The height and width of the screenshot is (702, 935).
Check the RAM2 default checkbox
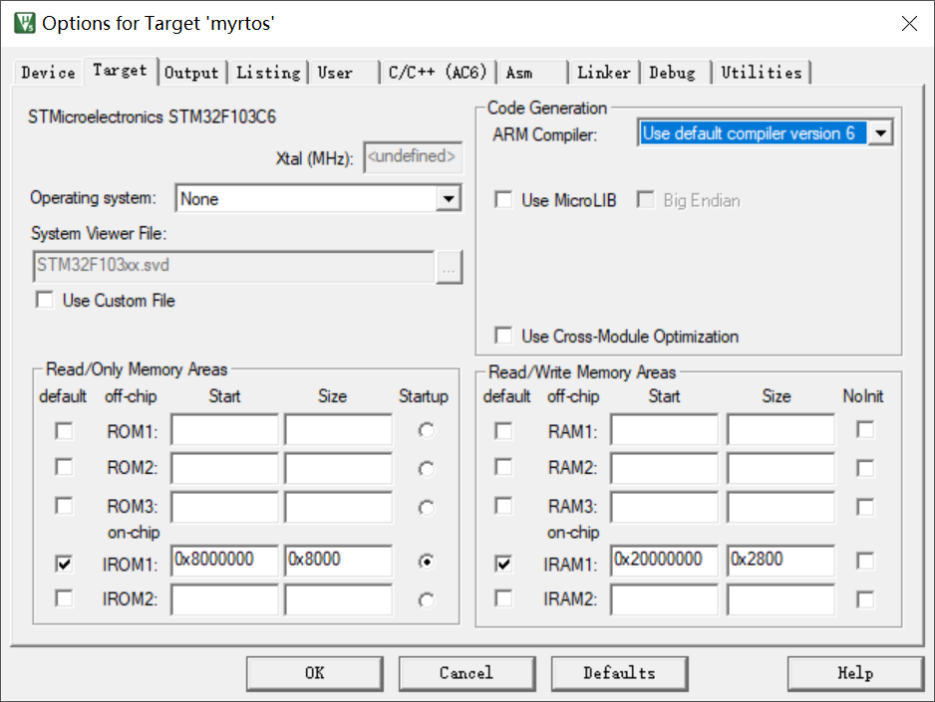(x=503, y=467)
